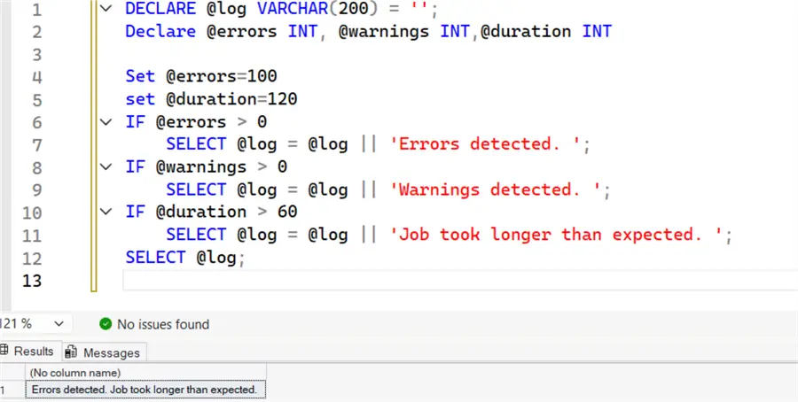
Task: Click 'VARCHAR' keyword on line 1
Action: [293, 9]
